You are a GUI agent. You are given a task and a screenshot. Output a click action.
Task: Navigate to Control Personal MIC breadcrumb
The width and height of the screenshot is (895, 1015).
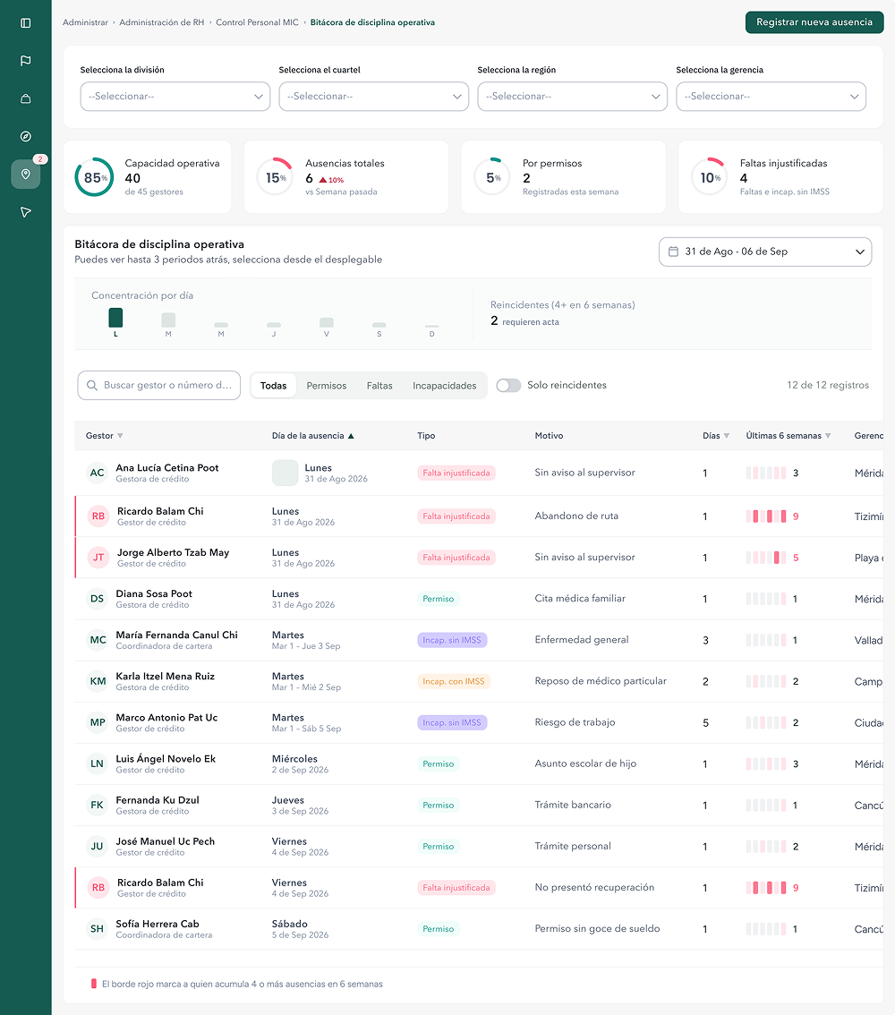pyautogui.click(x=257, y=22)
